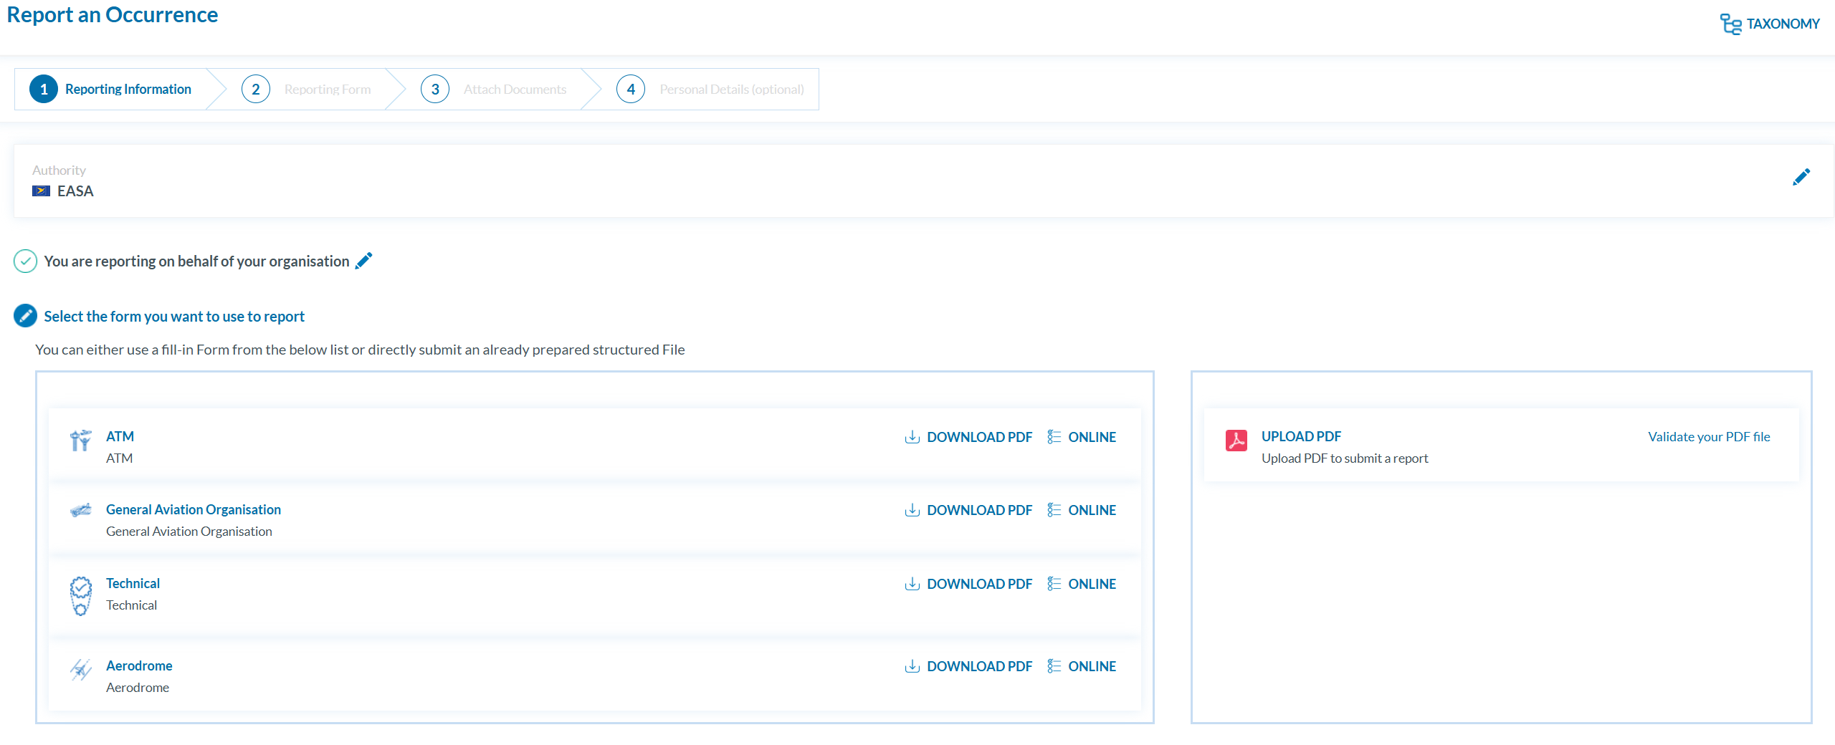This screenshot has height=745, width=1835.
Task: Click the Authority edit pencil icon
Action: click(x=1801, y=177)
